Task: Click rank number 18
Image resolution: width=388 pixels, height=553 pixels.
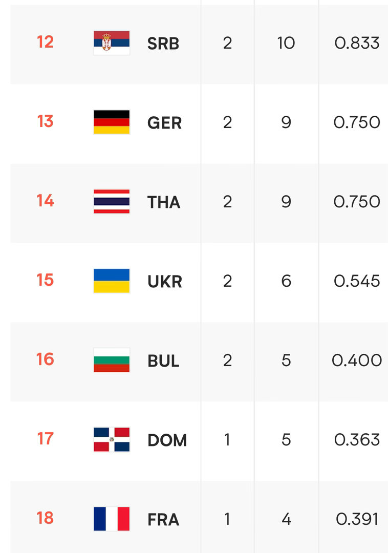Action: [45, 518]
